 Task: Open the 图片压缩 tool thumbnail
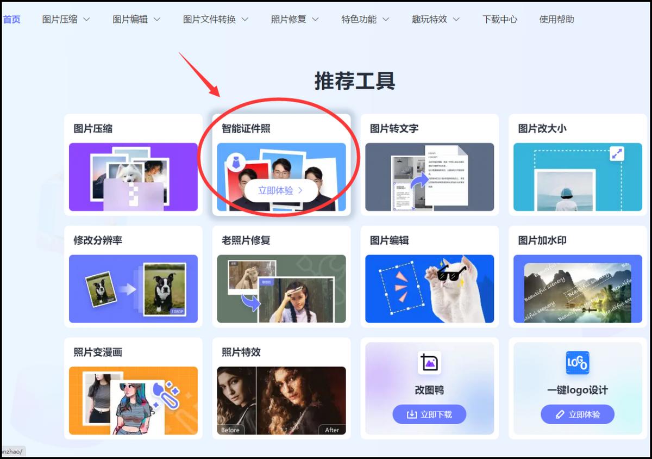[x=133, y=176]
